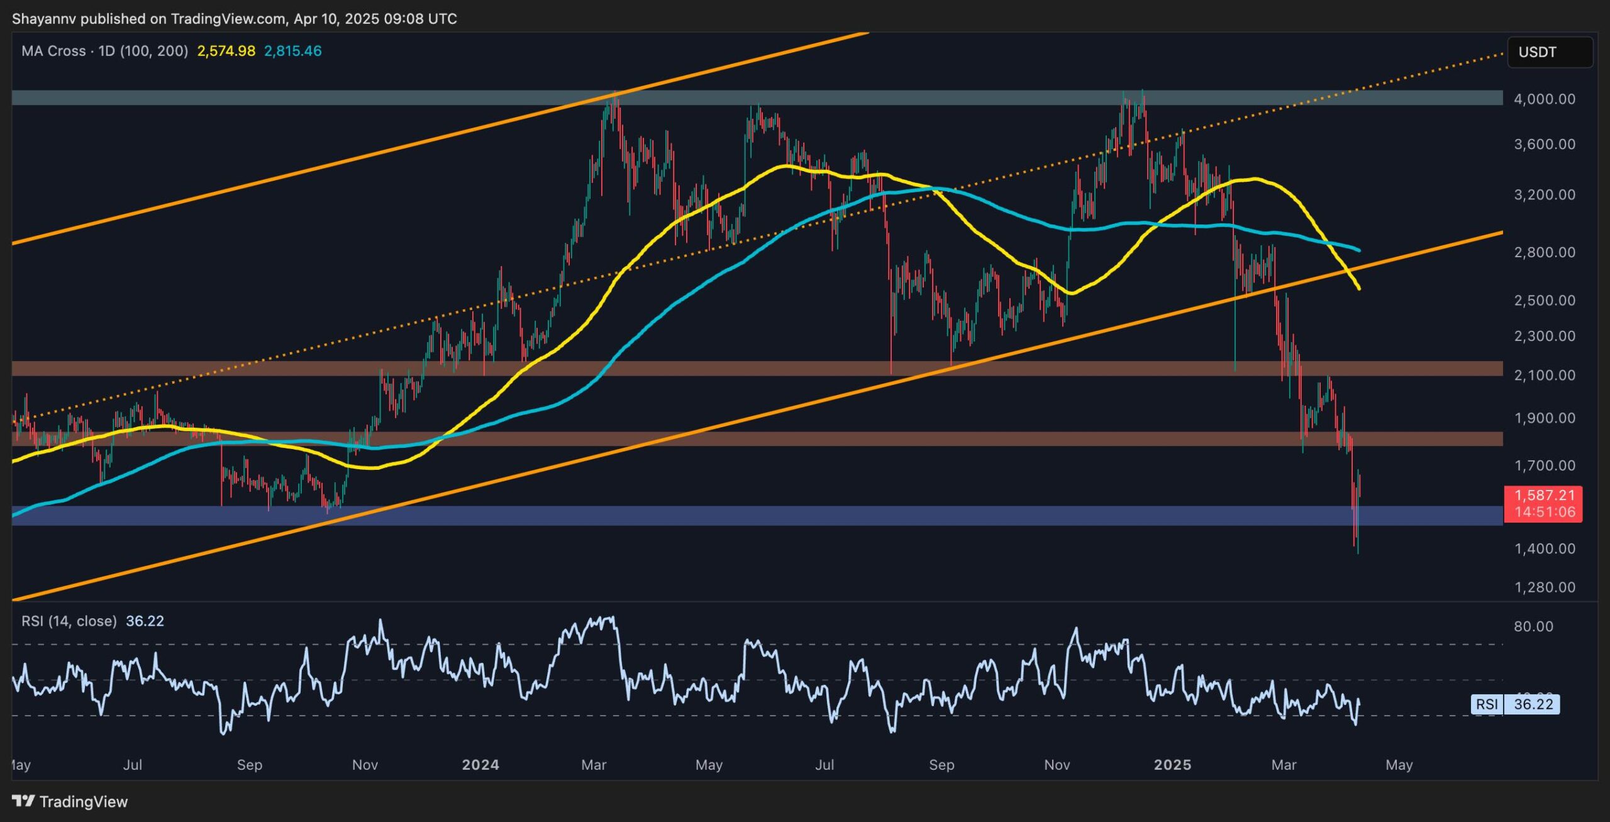Click the 1,280.00 price axis label
The width and height of the screenshot is (1610, 822).
point(1544,587)
